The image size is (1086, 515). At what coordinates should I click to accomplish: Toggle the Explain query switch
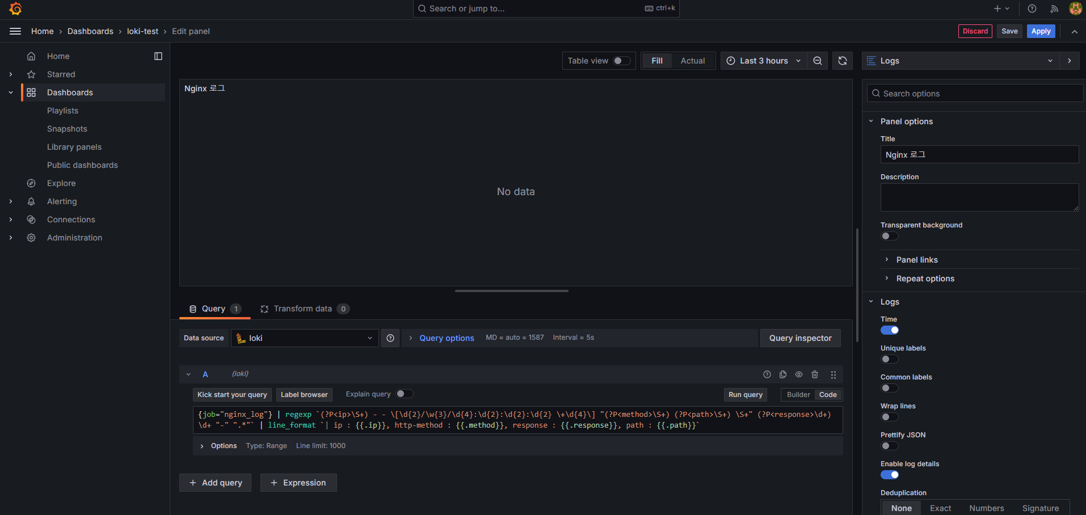pyautogui.click(x=405, y=394)
